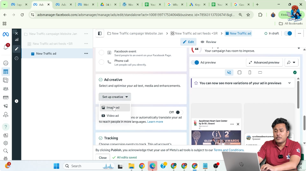Open search magnifier in left sidebar
This screenshot has height=171, width=306.
[6, 151]
